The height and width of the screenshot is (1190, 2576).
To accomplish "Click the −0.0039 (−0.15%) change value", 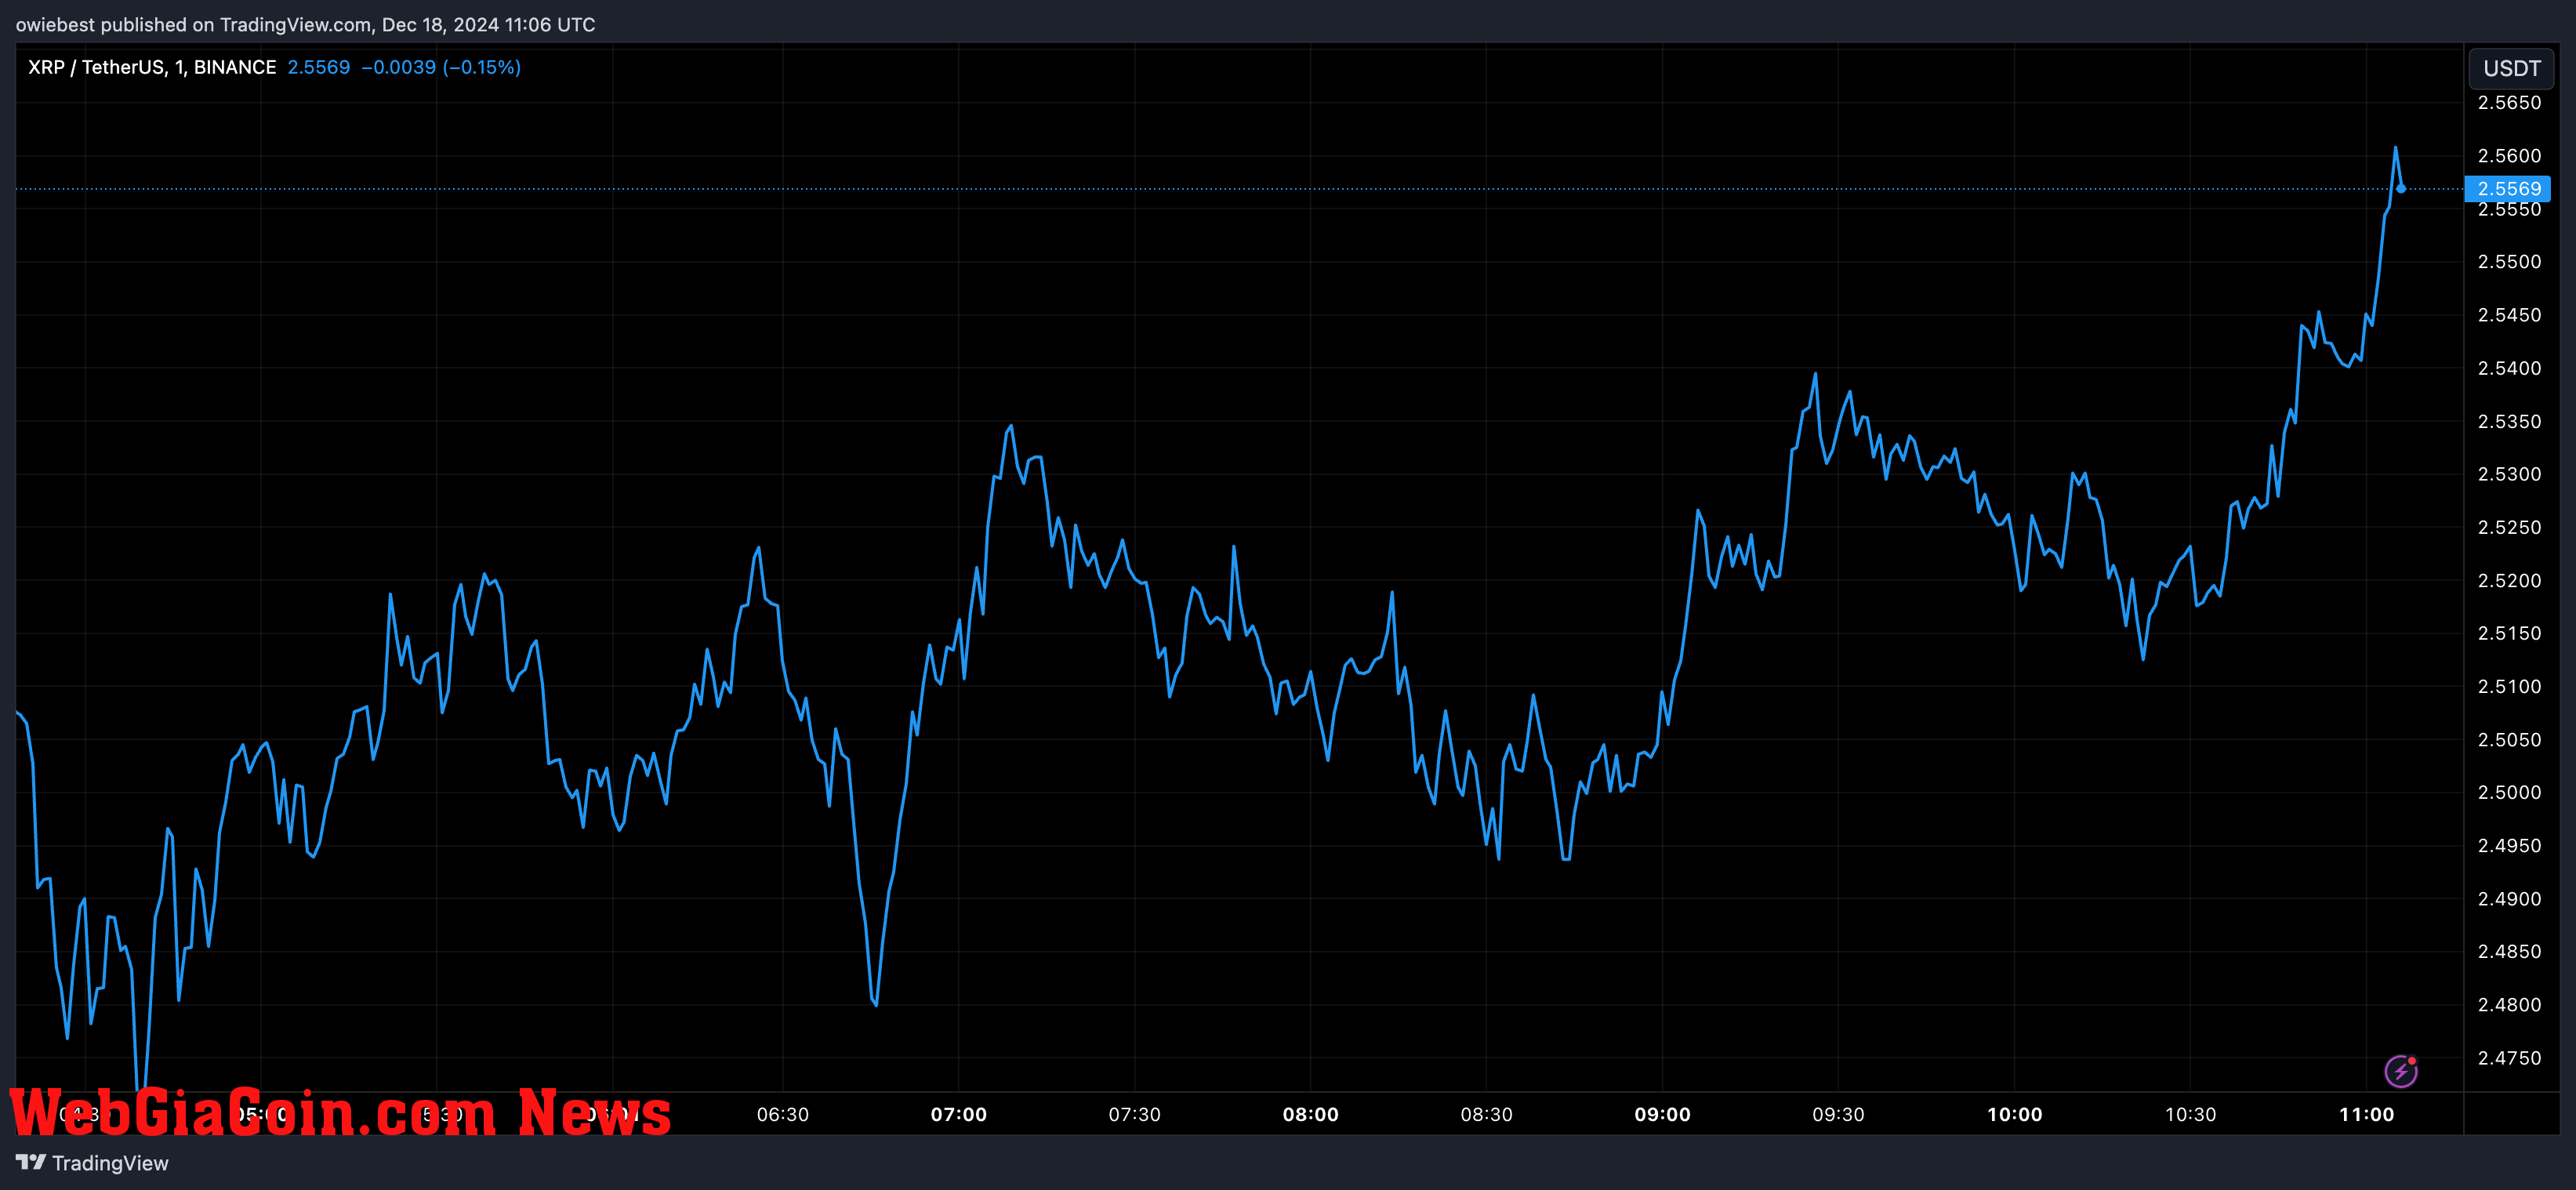I will click(441, 67).
